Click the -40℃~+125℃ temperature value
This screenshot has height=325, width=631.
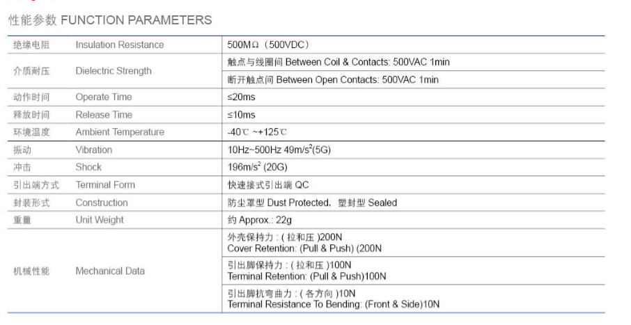[257, 132]
